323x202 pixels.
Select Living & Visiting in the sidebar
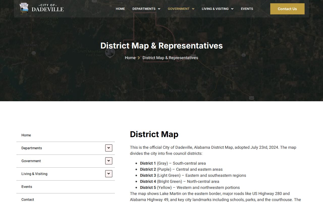(34, 174)
